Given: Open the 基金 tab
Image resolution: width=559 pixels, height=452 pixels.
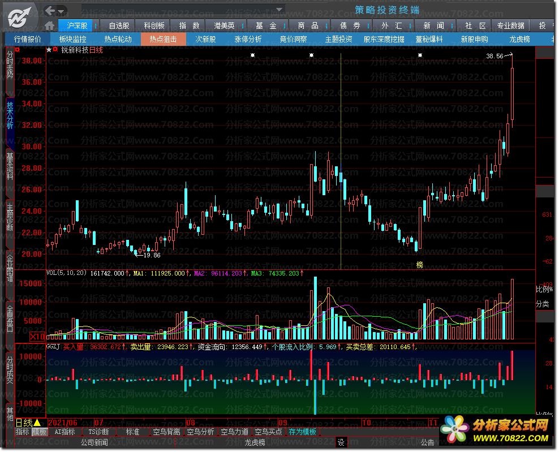Looking at the screenshot, I should pyautogui.click(x=265, y=25).
